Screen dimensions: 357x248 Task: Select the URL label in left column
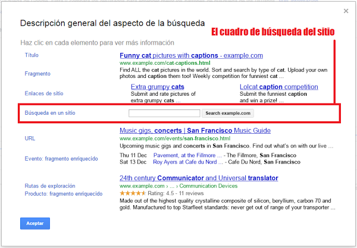point(30,138)
